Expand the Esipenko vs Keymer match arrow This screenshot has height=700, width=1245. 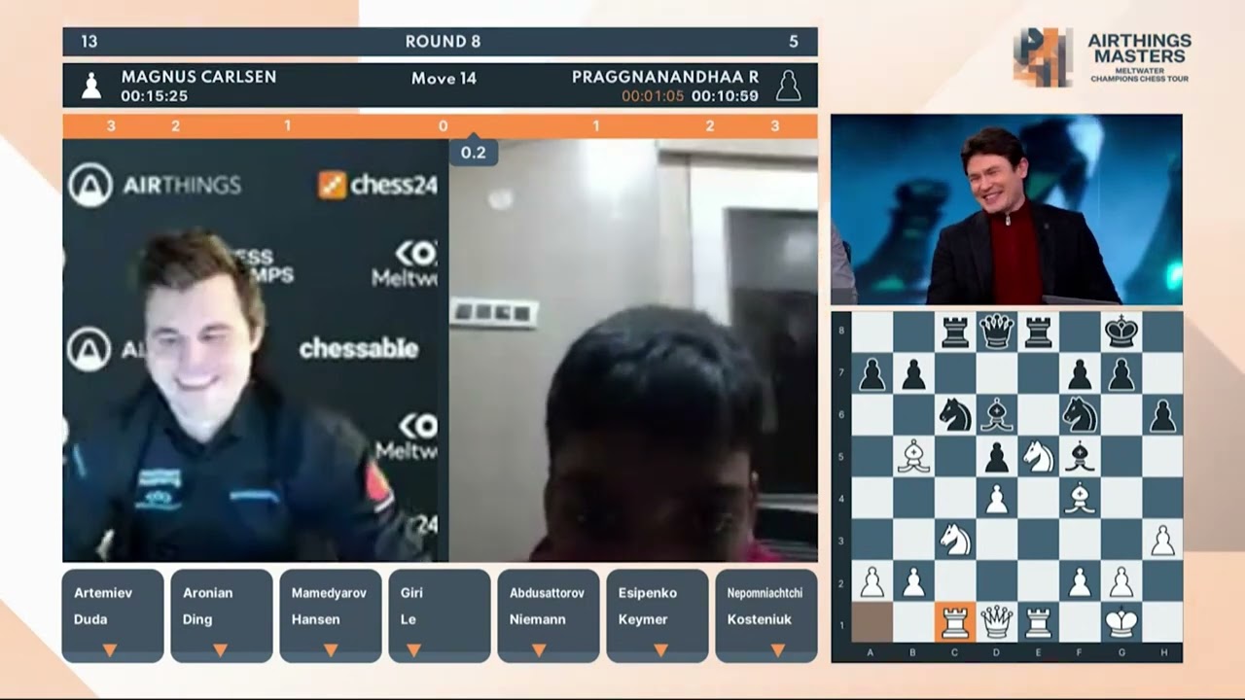click(661, 649)
